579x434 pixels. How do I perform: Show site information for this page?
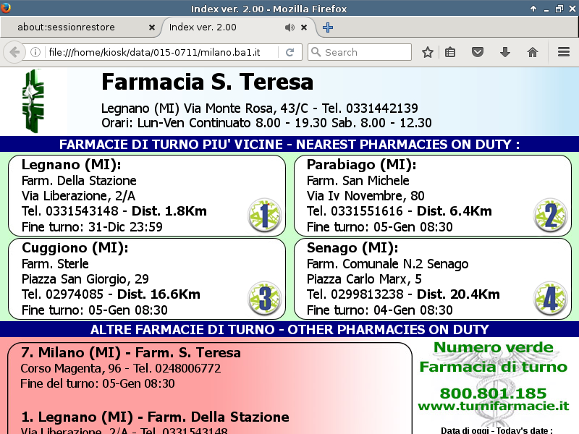pyautogui.click(x=35, y=52)
